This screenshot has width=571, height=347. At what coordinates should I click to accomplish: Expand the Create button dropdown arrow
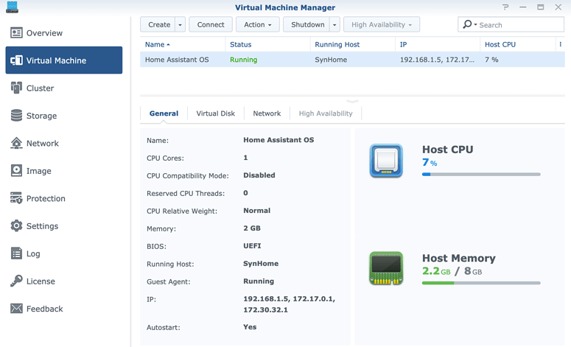click(180, 25)
